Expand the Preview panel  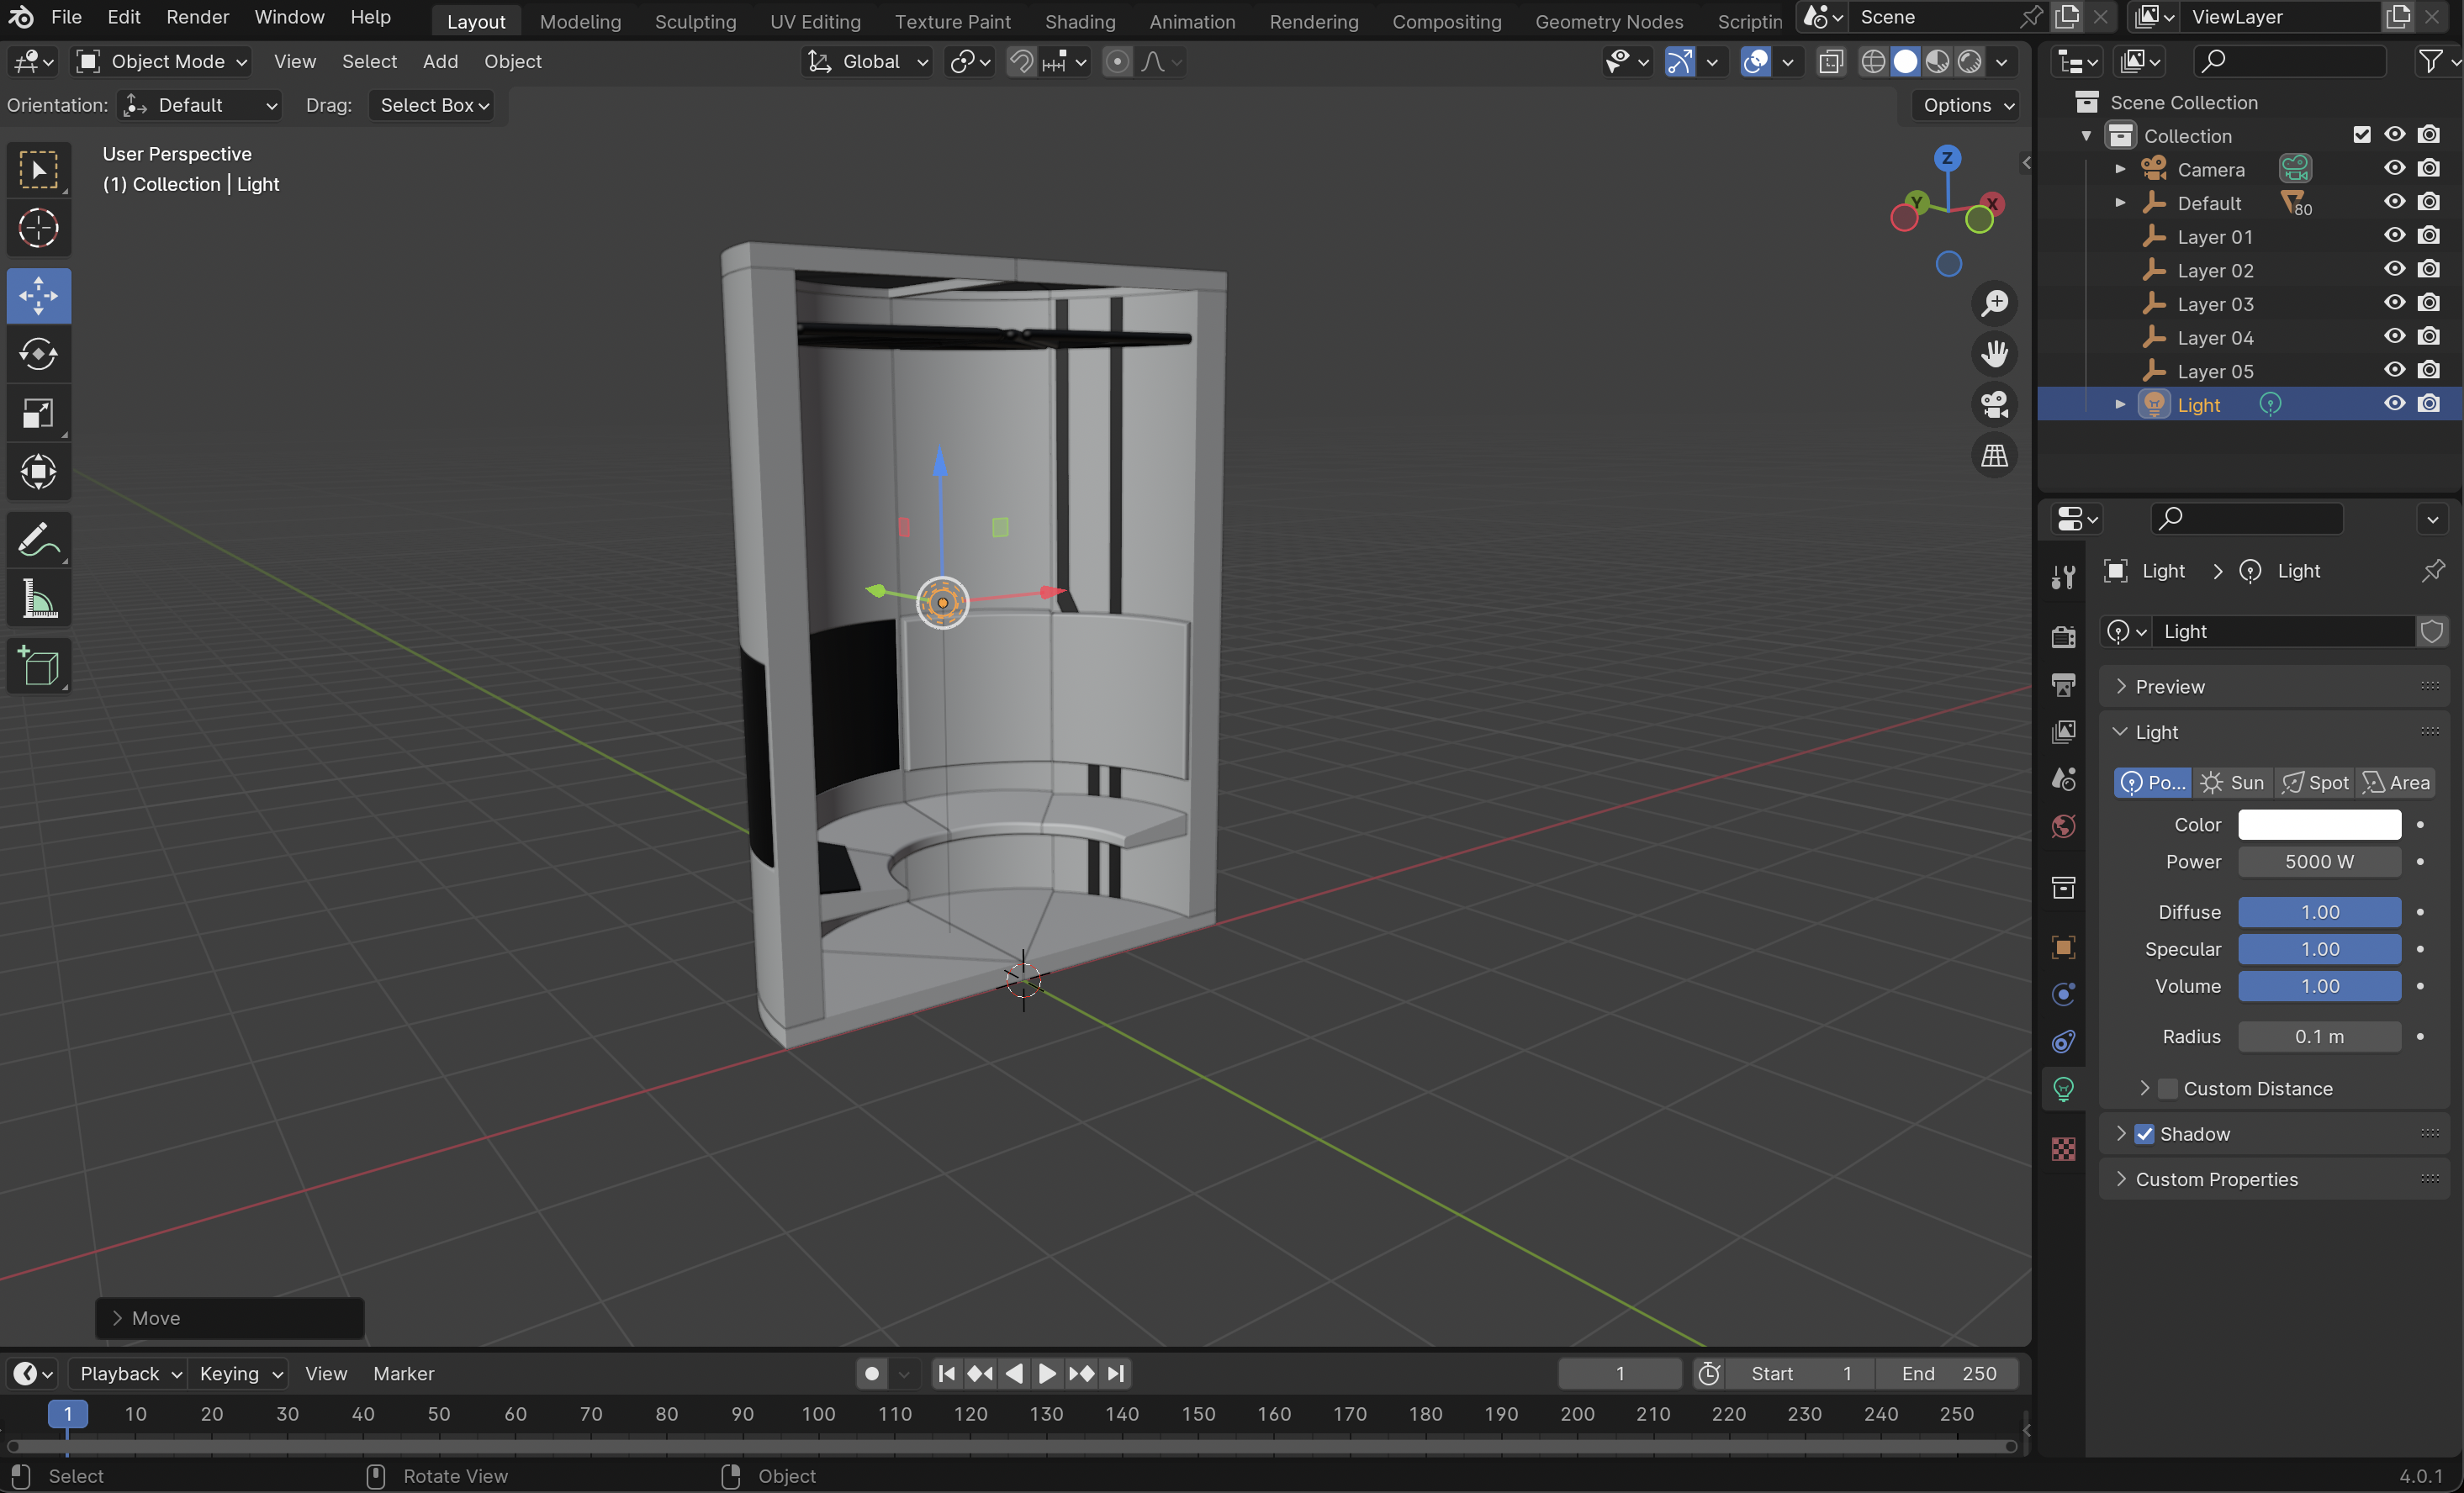[x=2170, y=687]
